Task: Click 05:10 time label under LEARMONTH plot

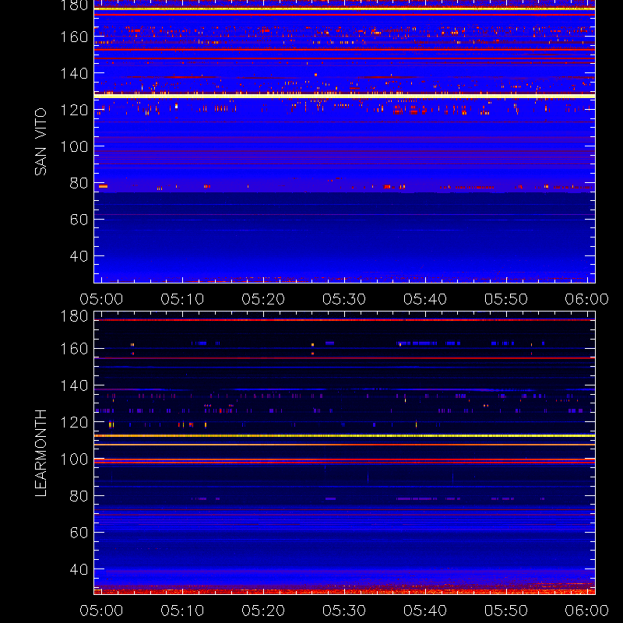Action: [x=182, y=611]
